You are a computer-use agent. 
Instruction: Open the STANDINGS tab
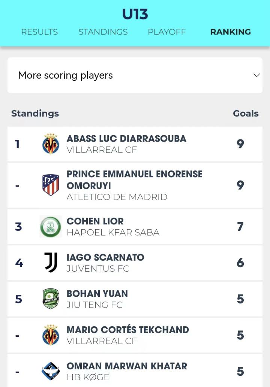click(103, 32)
